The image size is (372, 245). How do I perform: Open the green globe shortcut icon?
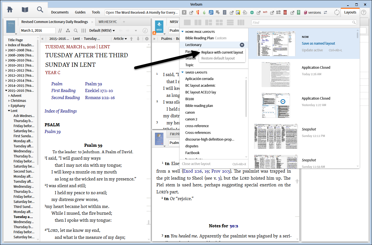pos(252,12)
